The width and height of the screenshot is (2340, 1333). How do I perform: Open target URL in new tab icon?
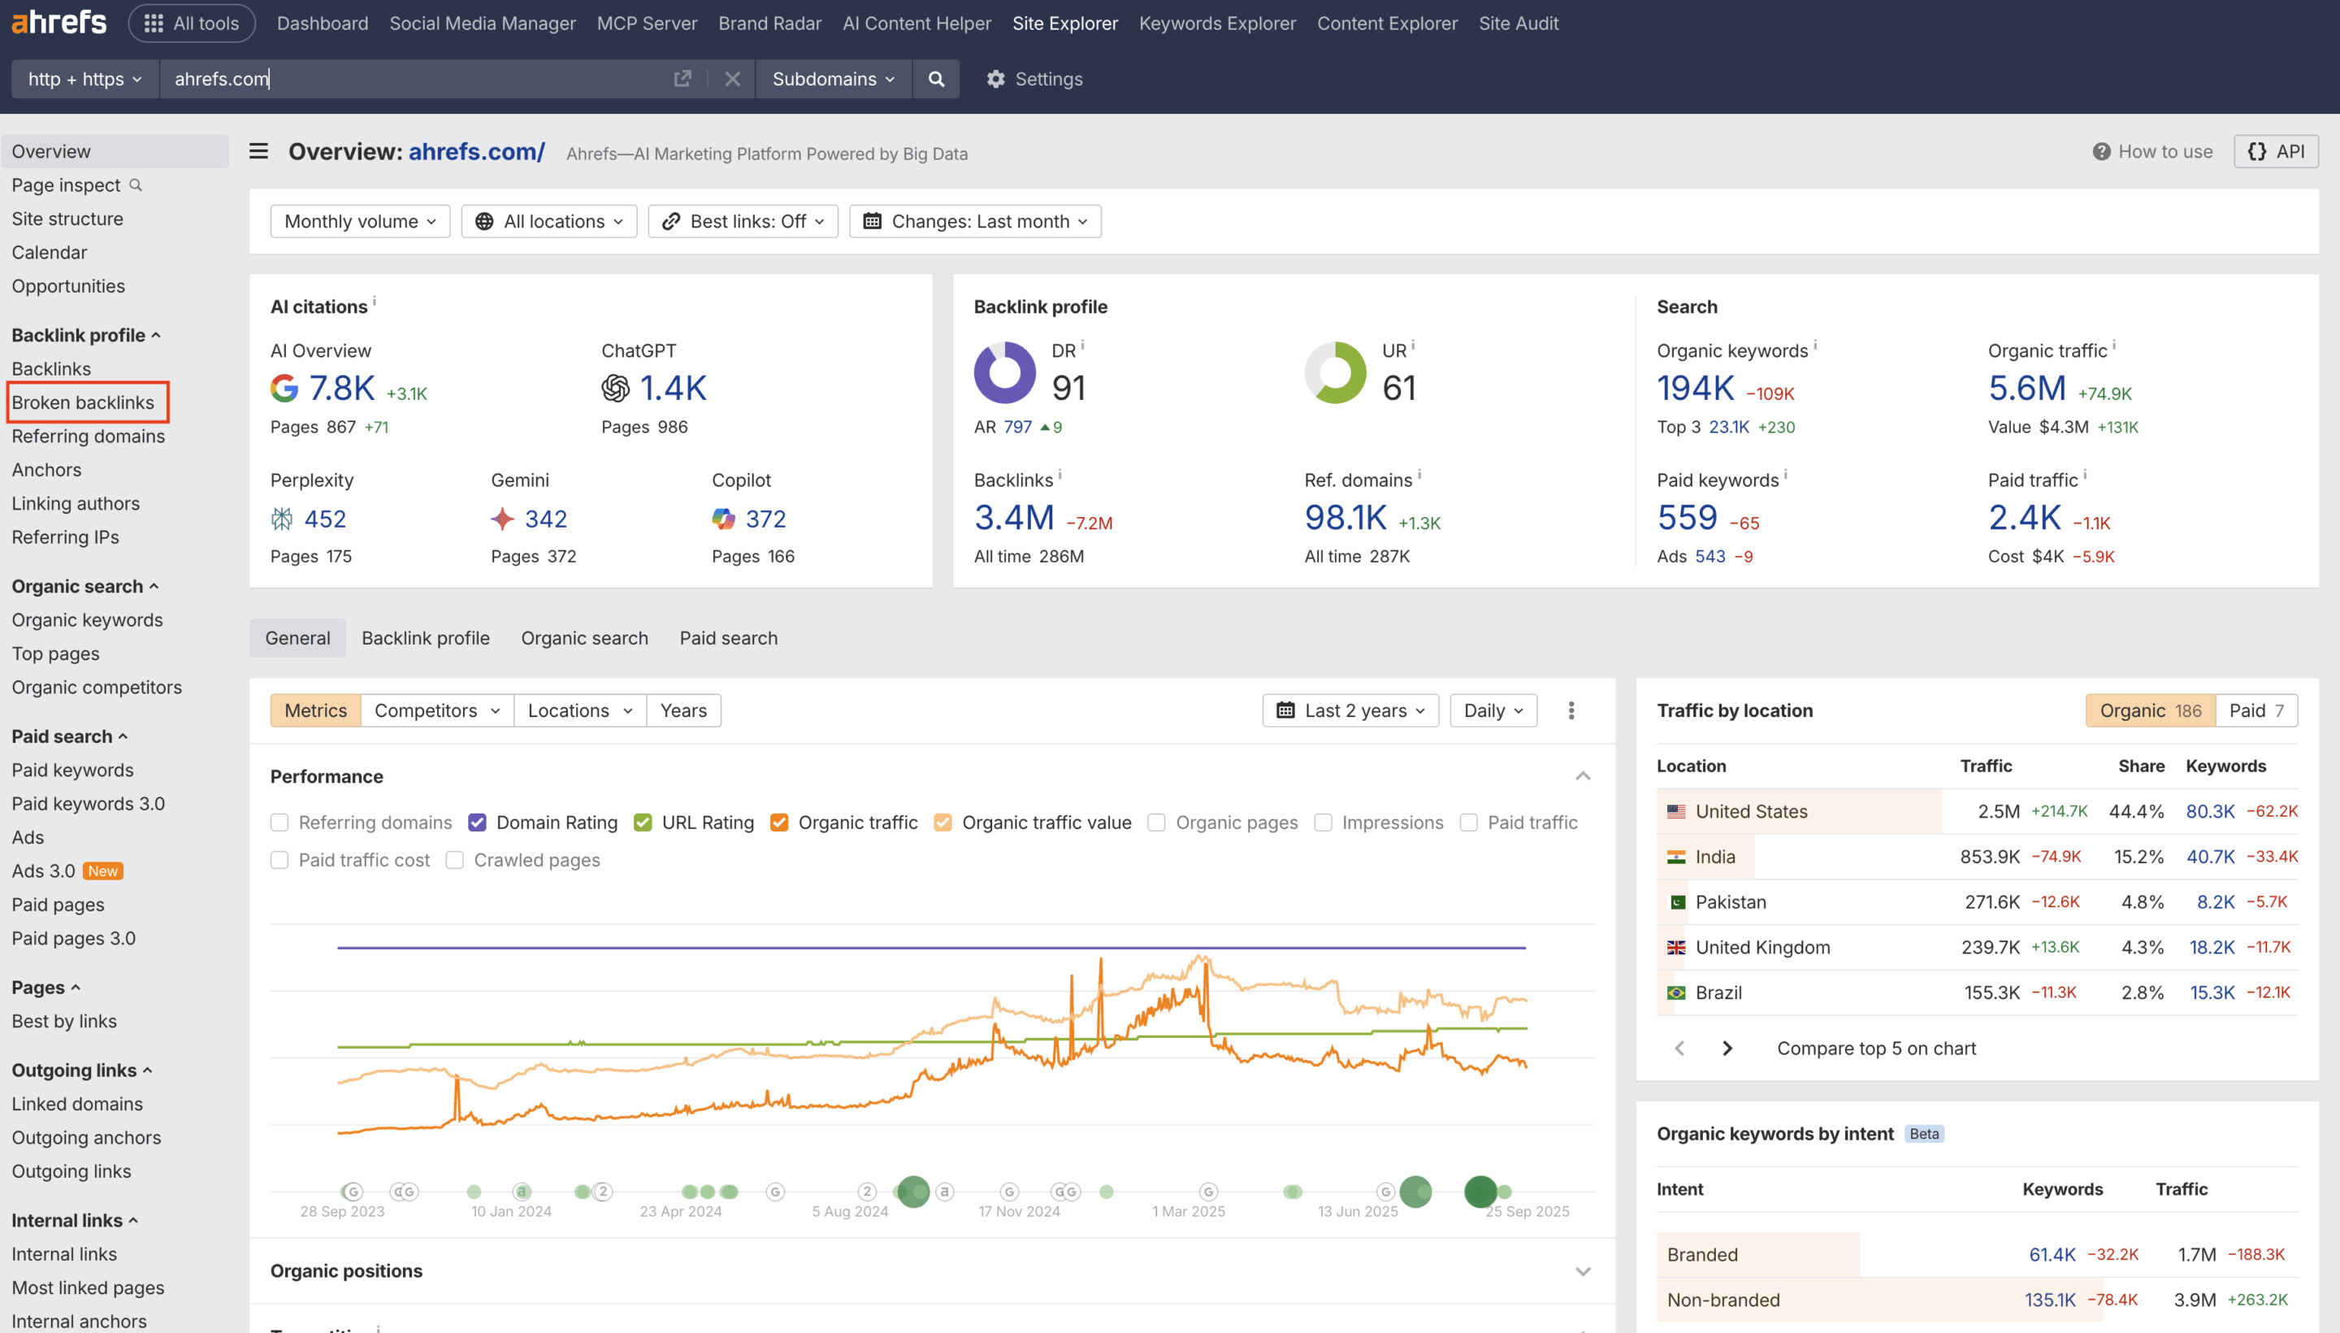[682, 79]
